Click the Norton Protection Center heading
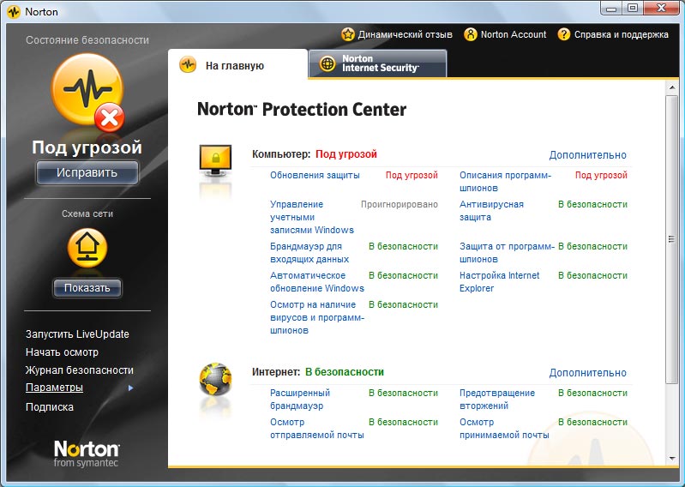The width and height of the screenshot is (685, 487). point(302,109)
